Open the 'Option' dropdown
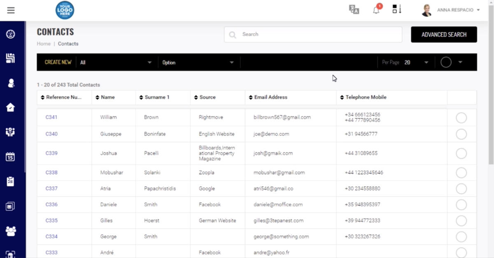Screen dimensions: 494x258 [x=198, y=62]
